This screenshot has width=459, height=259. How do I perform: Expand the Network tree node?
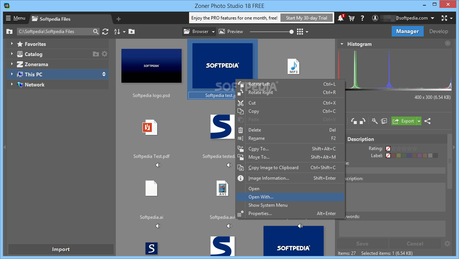coord(12,85)
